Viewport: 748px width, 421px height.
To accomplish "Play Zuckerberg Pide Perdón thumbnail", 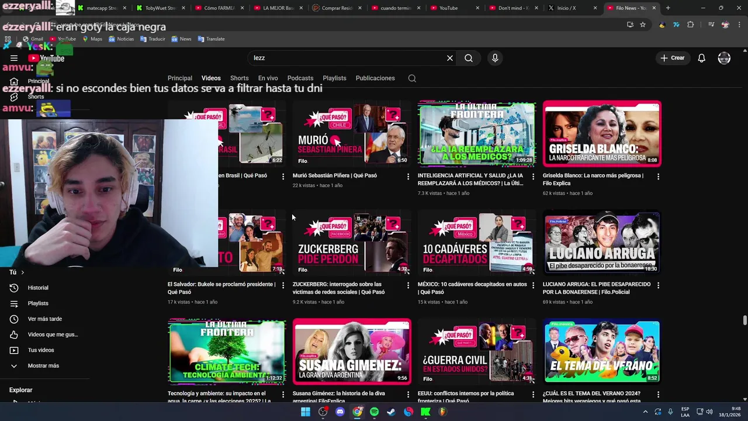I will point(352,243).
